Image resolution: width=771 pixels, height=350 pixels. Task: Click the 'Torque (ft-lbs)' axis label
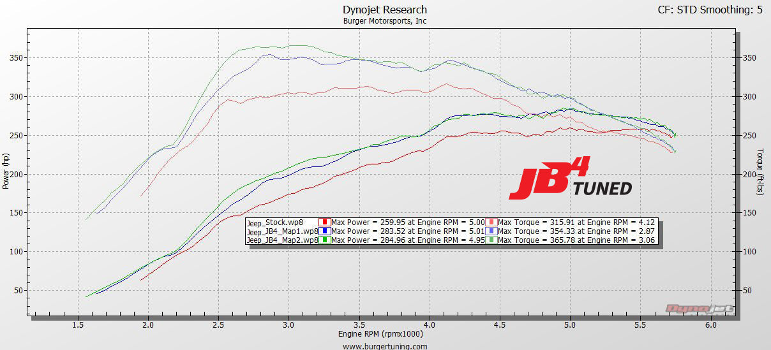pos(761,172)
